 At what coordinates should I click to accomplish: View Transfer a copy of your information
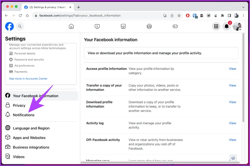pyautogui.click(x=232, y=85)
